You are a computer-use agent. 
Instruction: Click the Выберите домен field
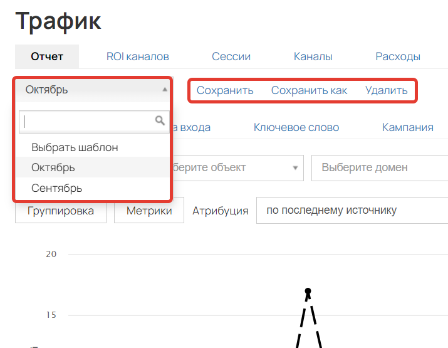click(x=380, y=168)
